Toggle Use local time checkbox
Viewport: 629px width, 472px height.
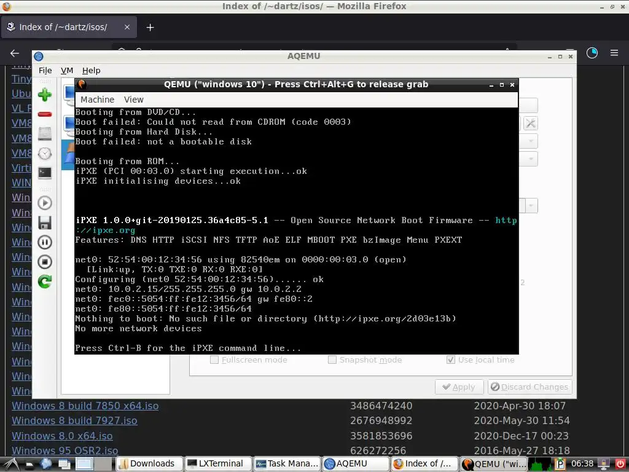pyautogui.click(x=451, y=360)
